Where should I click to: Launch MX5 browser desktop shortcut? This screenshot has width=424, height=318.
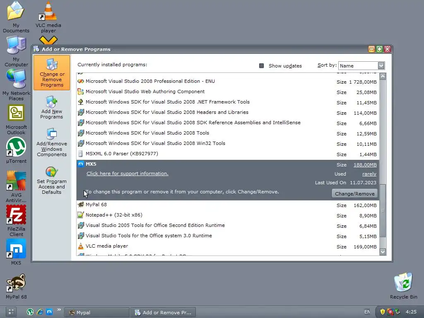pyautogui.click(x=16, y=252)
